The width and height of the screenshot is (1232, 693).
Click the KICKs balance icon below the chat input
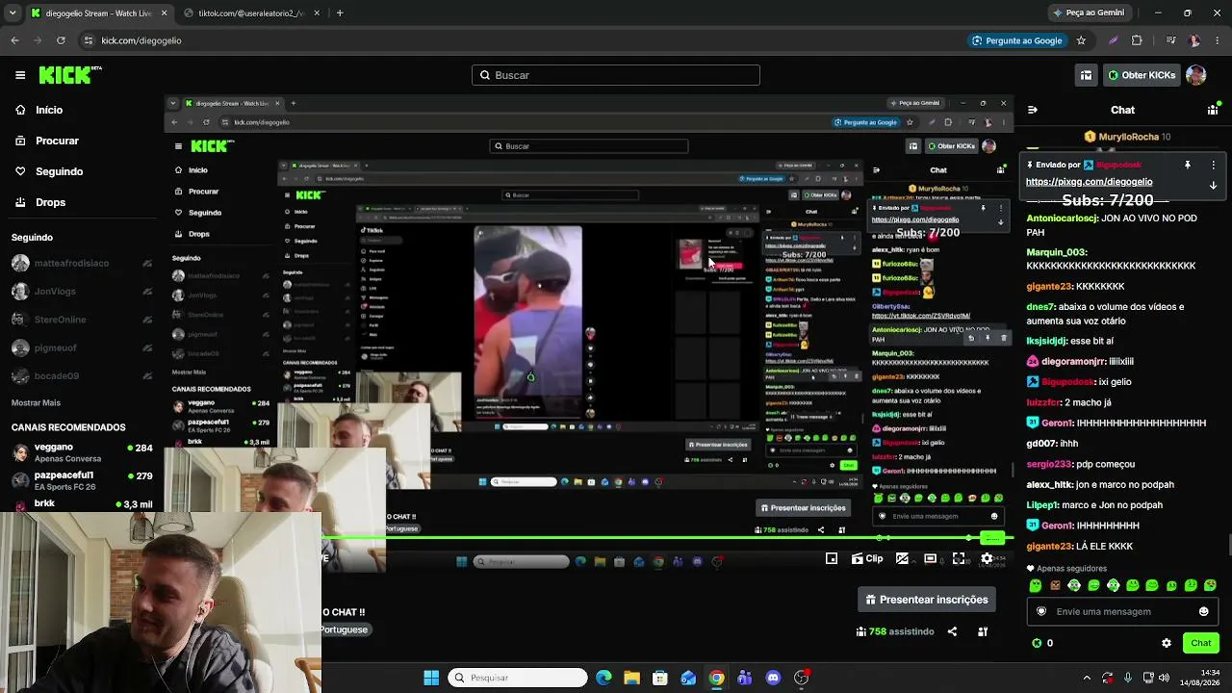point(1037,643)
